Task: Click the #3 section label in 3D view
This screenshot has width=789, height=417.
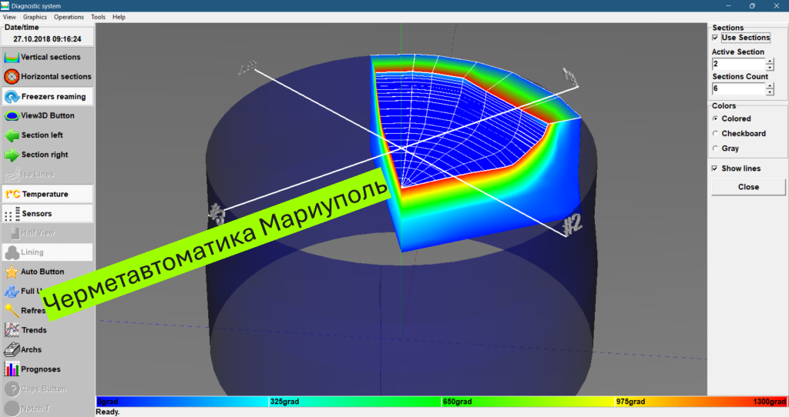Action: (x=217, y=214)
